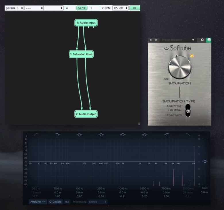Click the 24 dB/Oct slope value
Screen dimensions: 224x210
[188, 192]
